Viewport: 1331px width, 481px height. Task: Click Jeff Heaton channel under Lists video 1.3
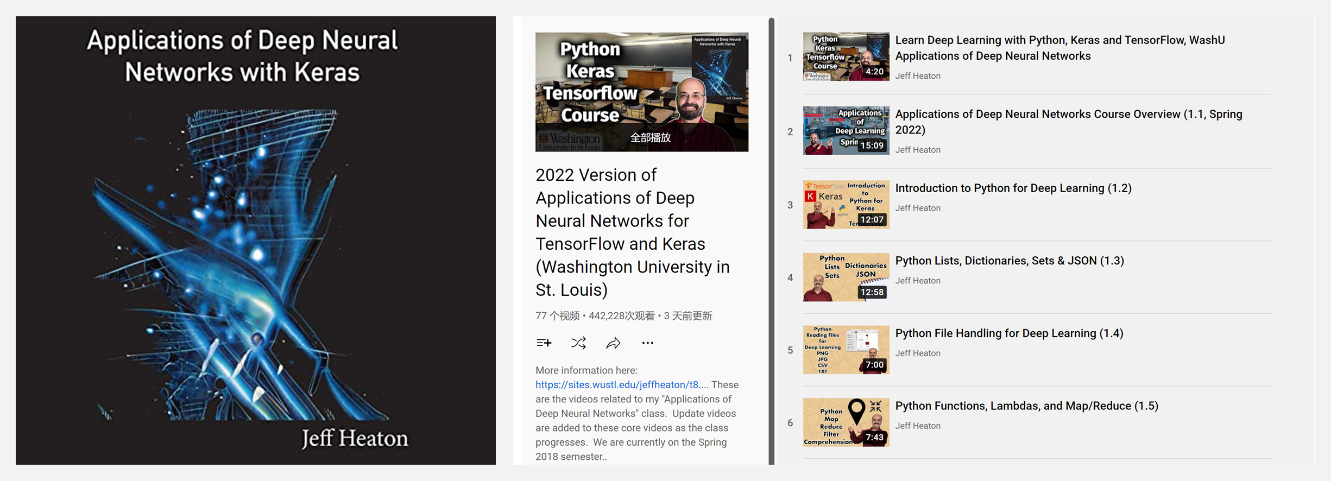[918, 281]
